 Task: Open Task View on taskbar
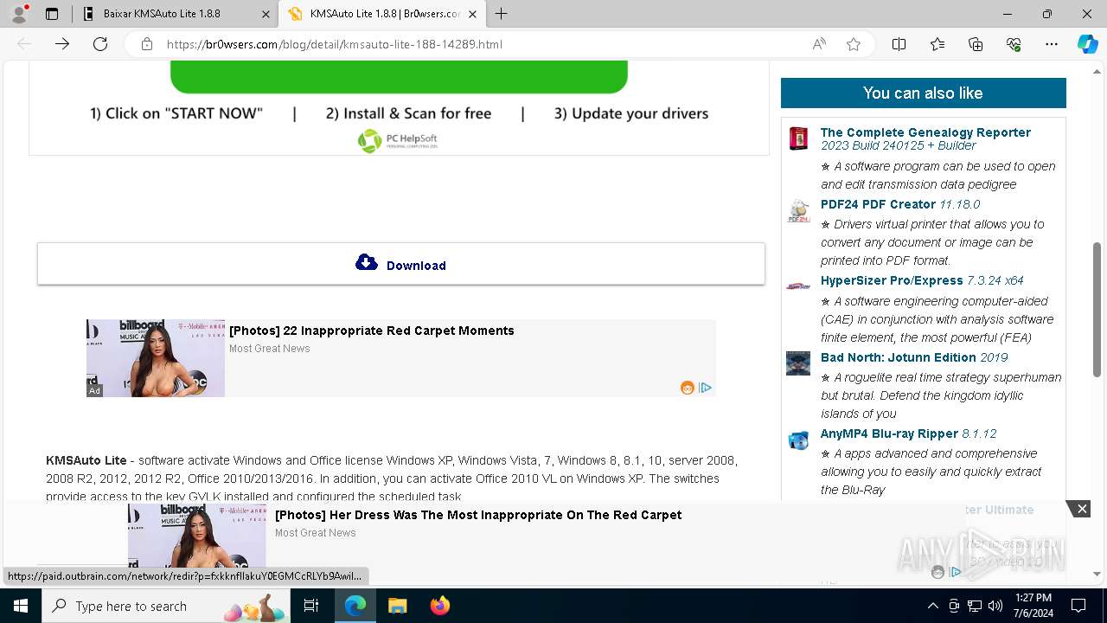pyautogui.click(x=311, y=606)
